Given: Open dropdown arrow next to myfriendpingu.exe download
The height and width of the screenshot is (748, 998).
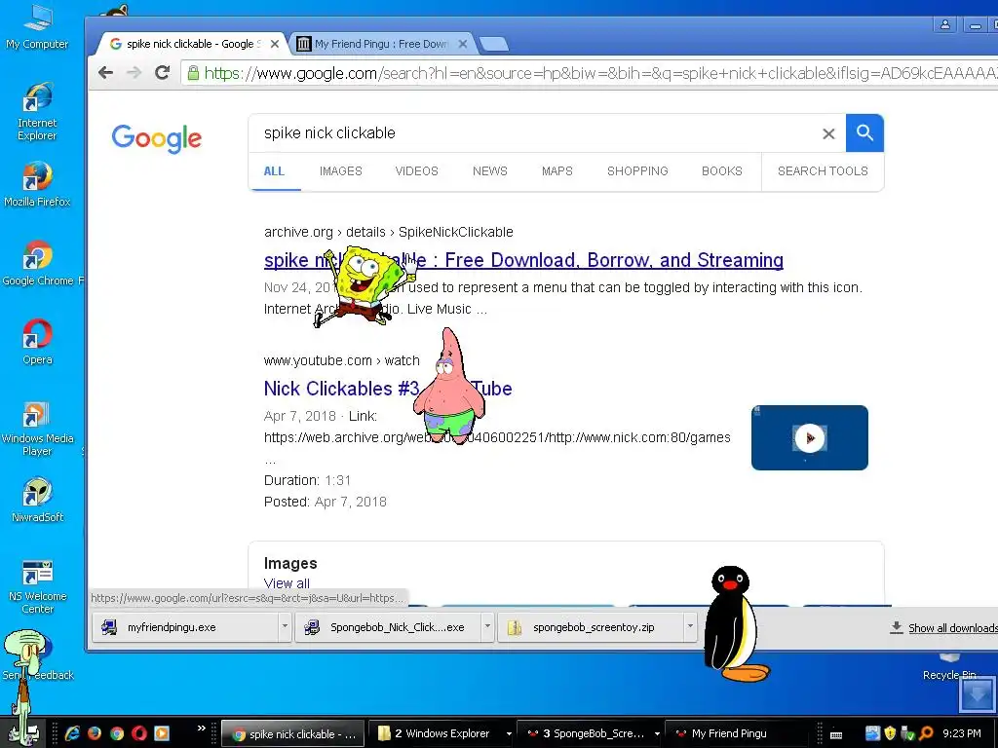Looking at the screenshot, I should [285, 626].
